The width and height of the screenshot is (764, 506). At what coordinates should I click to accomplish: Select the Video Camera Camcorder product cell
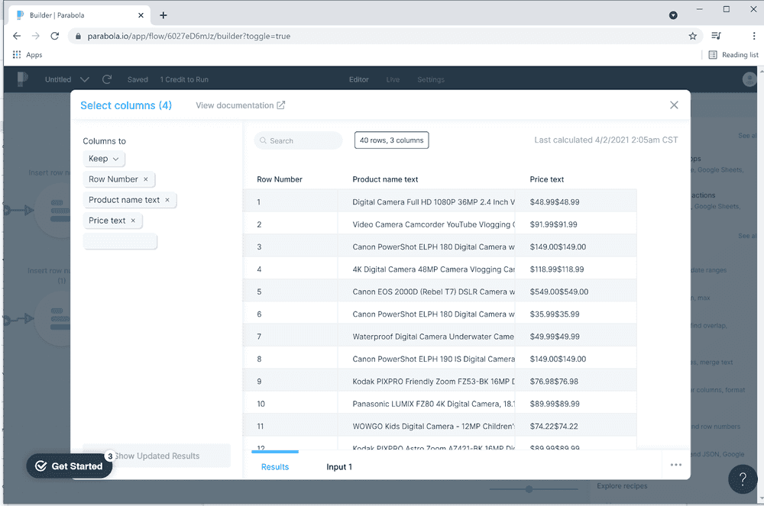pos(426,224)
